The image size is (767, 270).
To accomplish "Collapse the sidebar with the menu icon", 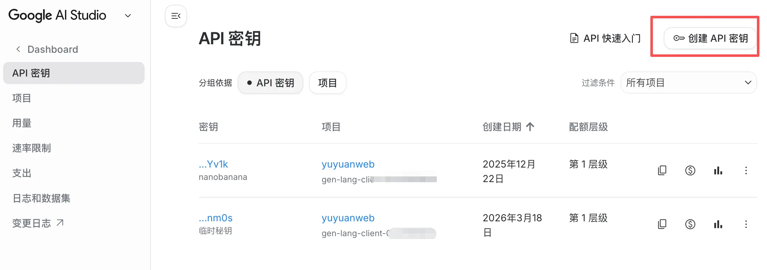I will tap(176, 16).
